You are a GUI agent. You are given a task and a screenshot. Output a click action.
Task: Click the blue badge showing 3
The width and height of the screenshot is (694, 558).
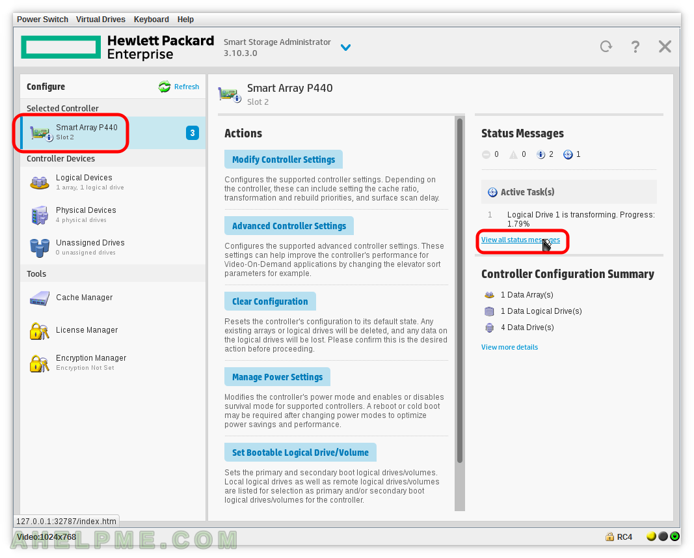click(193, 133)
